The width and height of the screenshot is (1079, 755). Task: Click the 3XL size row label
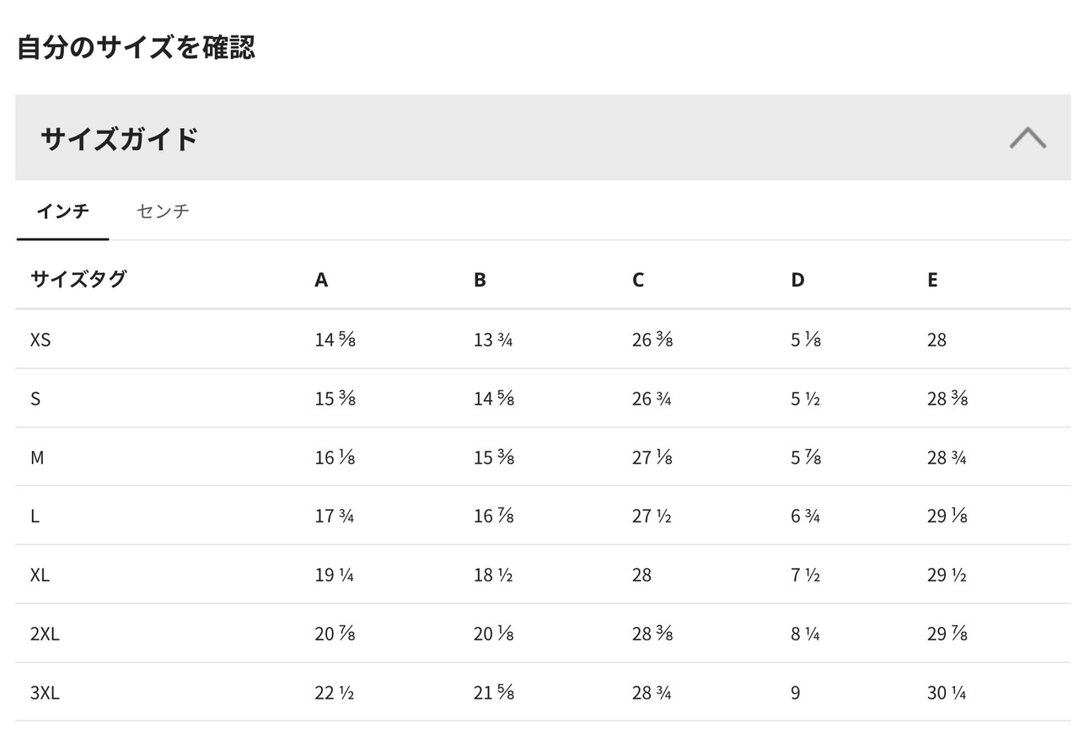pyautogui.click(x=45, y=693)
